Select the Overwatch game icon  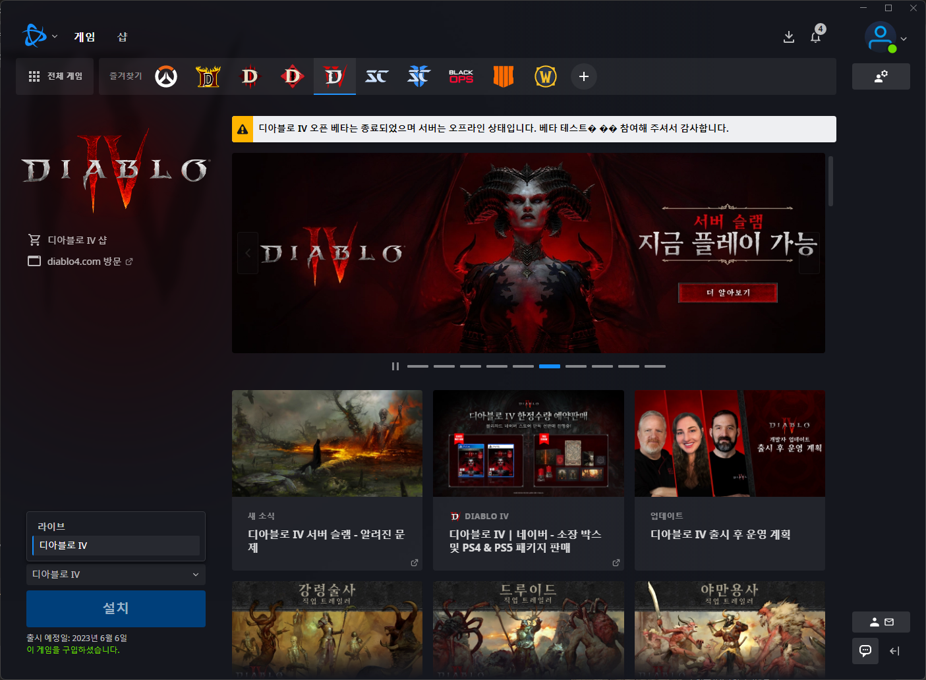[x=166, y=77]
